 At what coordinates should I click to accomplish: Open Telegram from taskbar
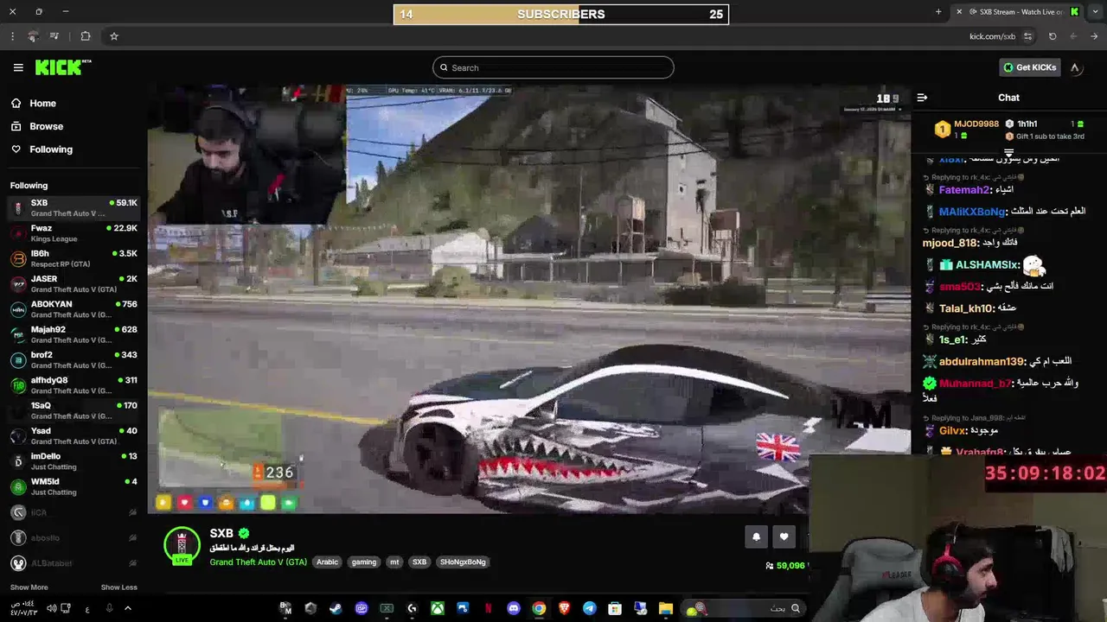590,608
